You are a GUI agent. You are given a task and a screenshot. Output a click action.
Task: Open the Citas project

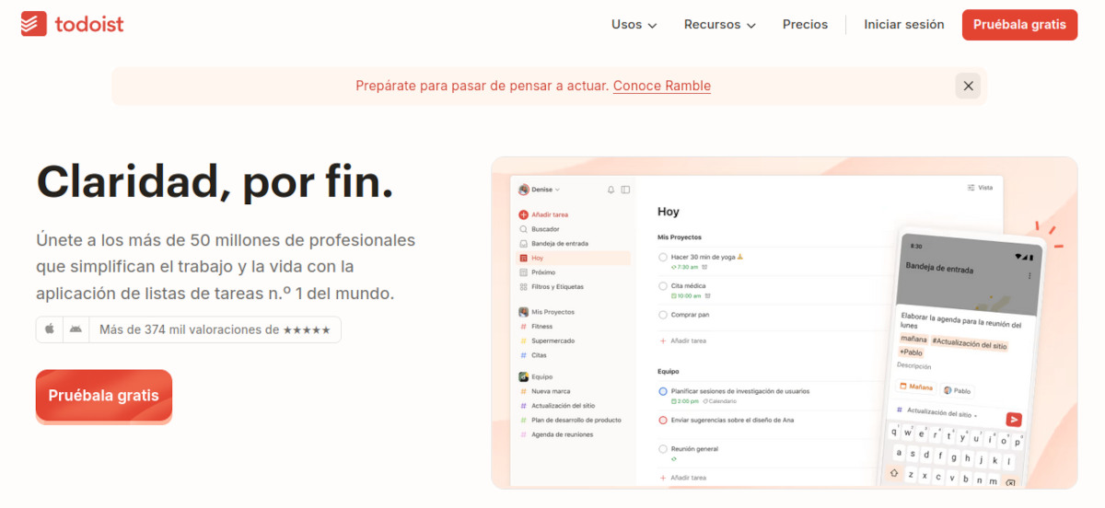click(533, 355)
